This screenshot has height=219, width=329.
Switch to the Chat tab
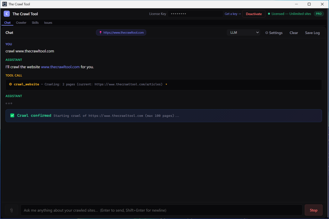(x=7, y=23)
